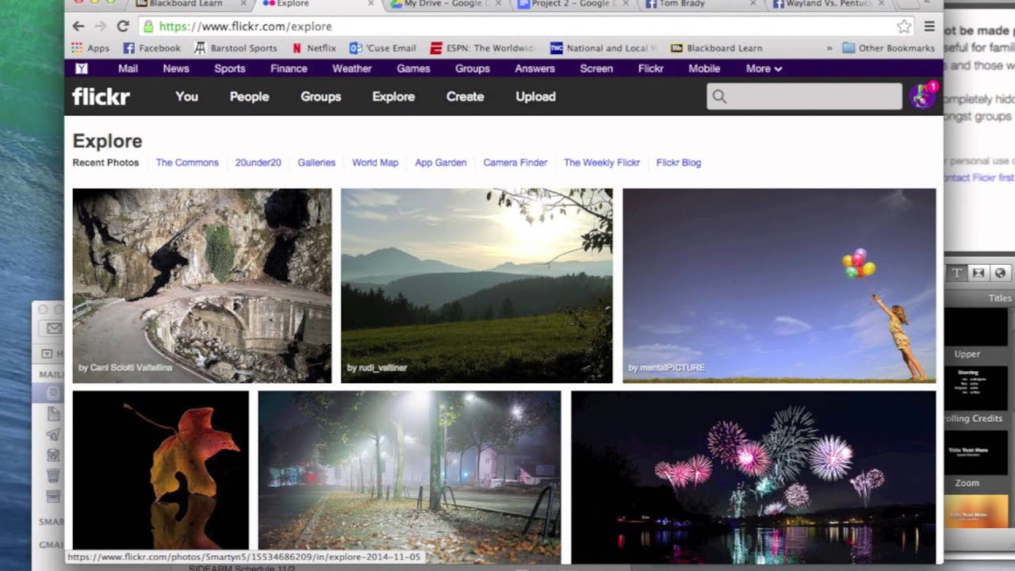Open the photo by Cani Sciolti Valtellina

click(x=202, y=285)
